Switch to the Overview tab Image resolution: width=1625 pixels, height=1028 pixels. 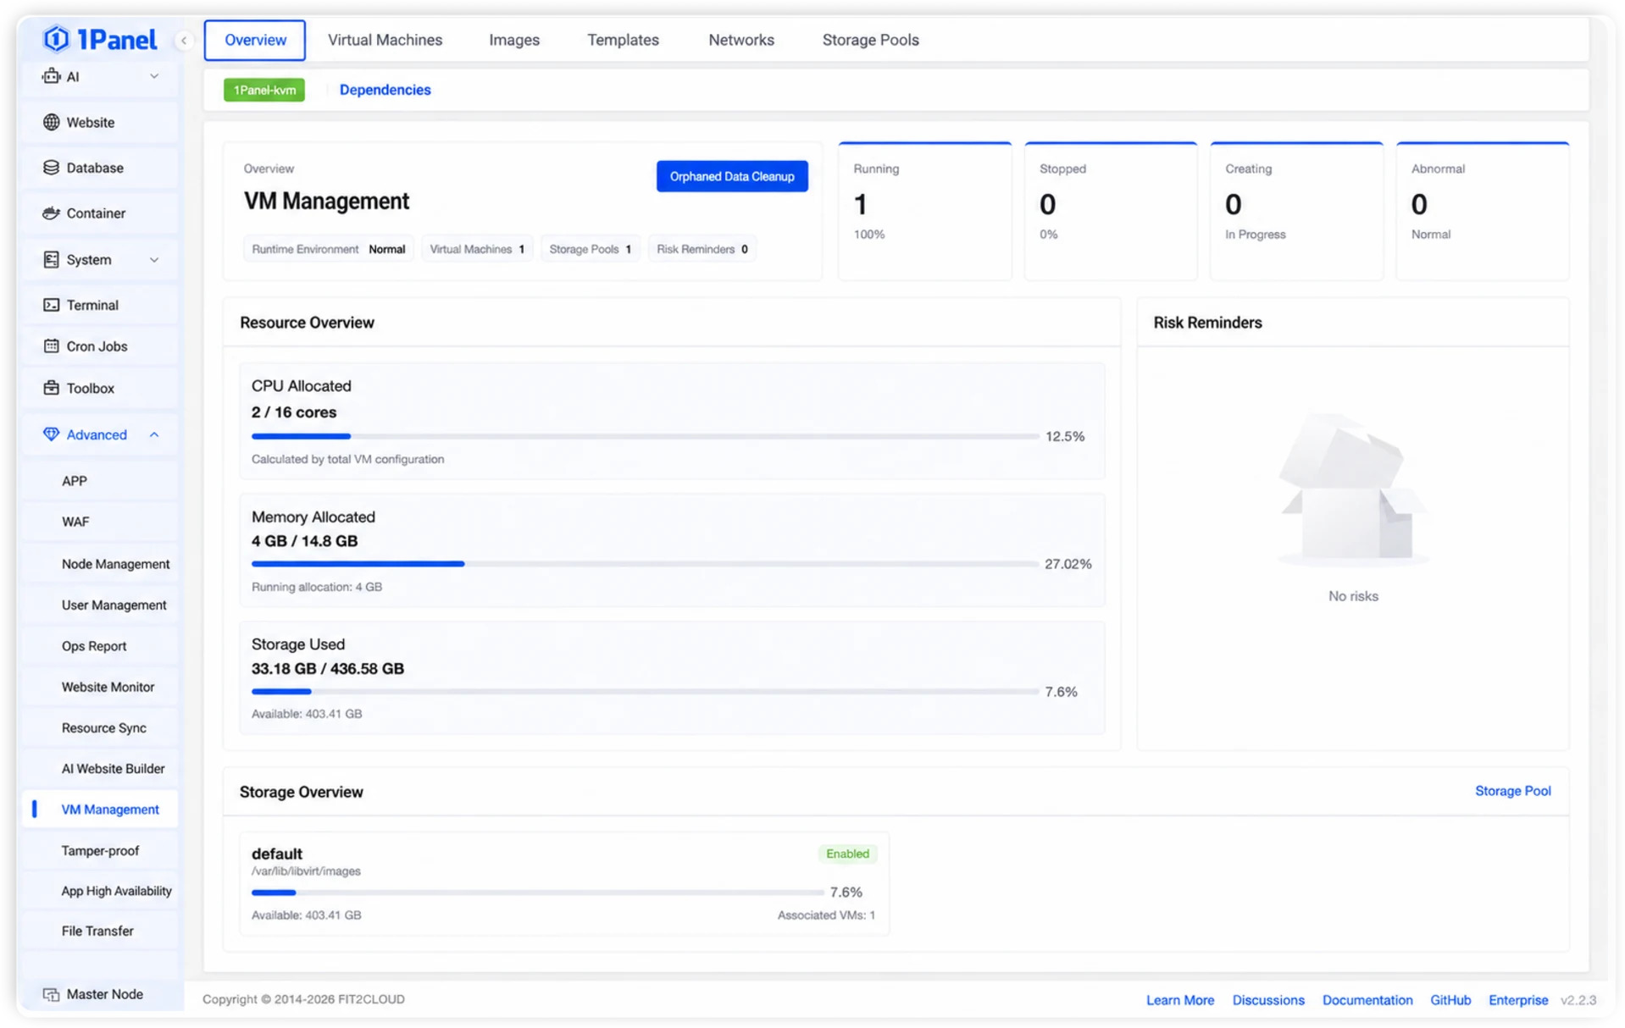tap(255, 40)
